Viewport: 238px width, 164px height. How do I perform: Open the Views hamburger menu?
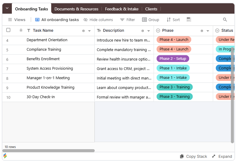[17, 20]
